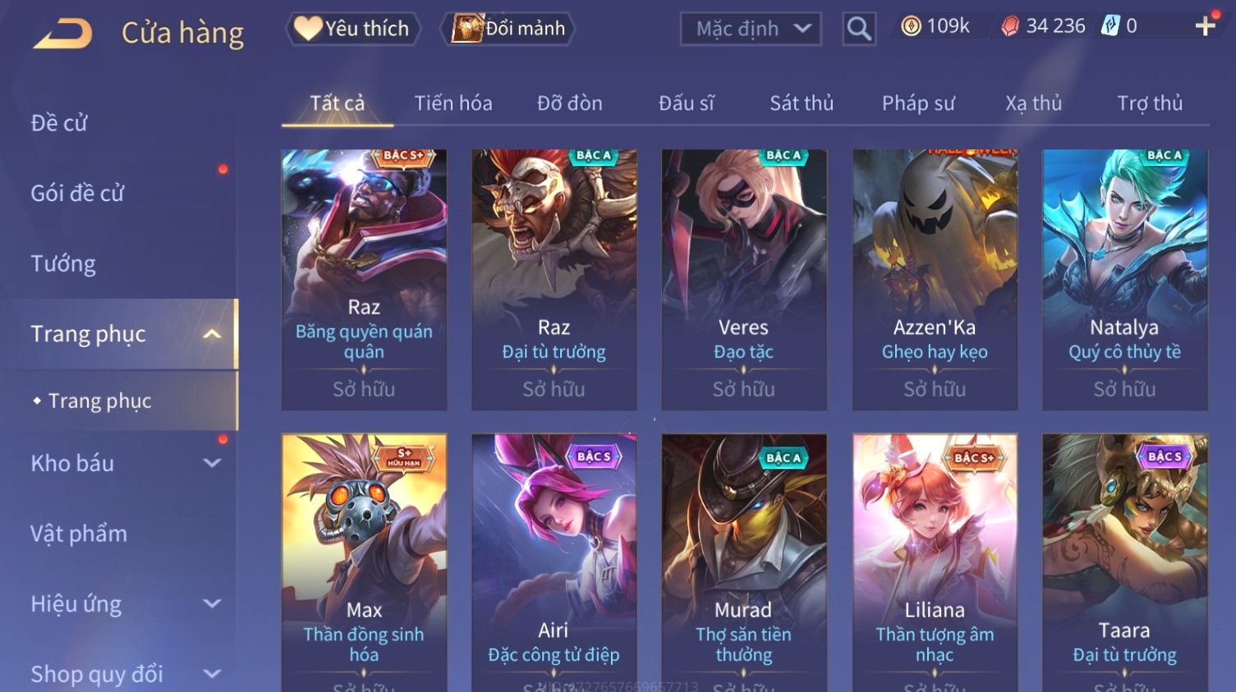Go to Tướng in sidebar
This screenshot has width=1236, height=692.
tap(63, 264)
